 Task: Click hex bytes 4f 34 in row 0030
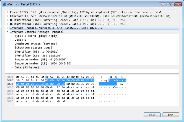[x=61, y=87]
